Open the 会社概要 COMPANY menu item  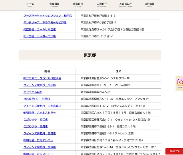54,5
